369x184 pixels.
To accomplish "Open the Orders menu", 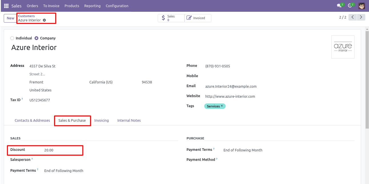I will click(x=32, y=6).
